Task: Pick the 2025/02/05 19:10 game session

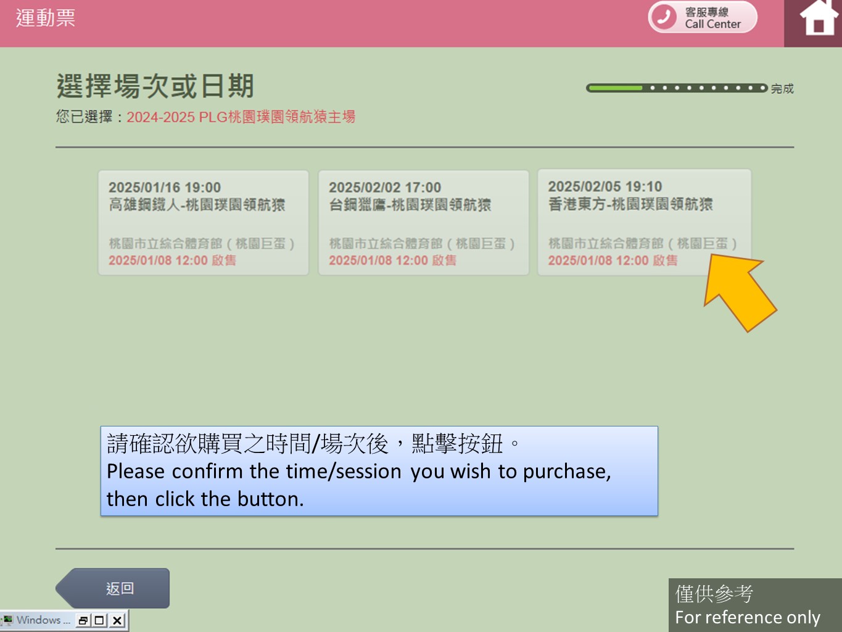Action: pyautogui.click(x=644, y=222)
